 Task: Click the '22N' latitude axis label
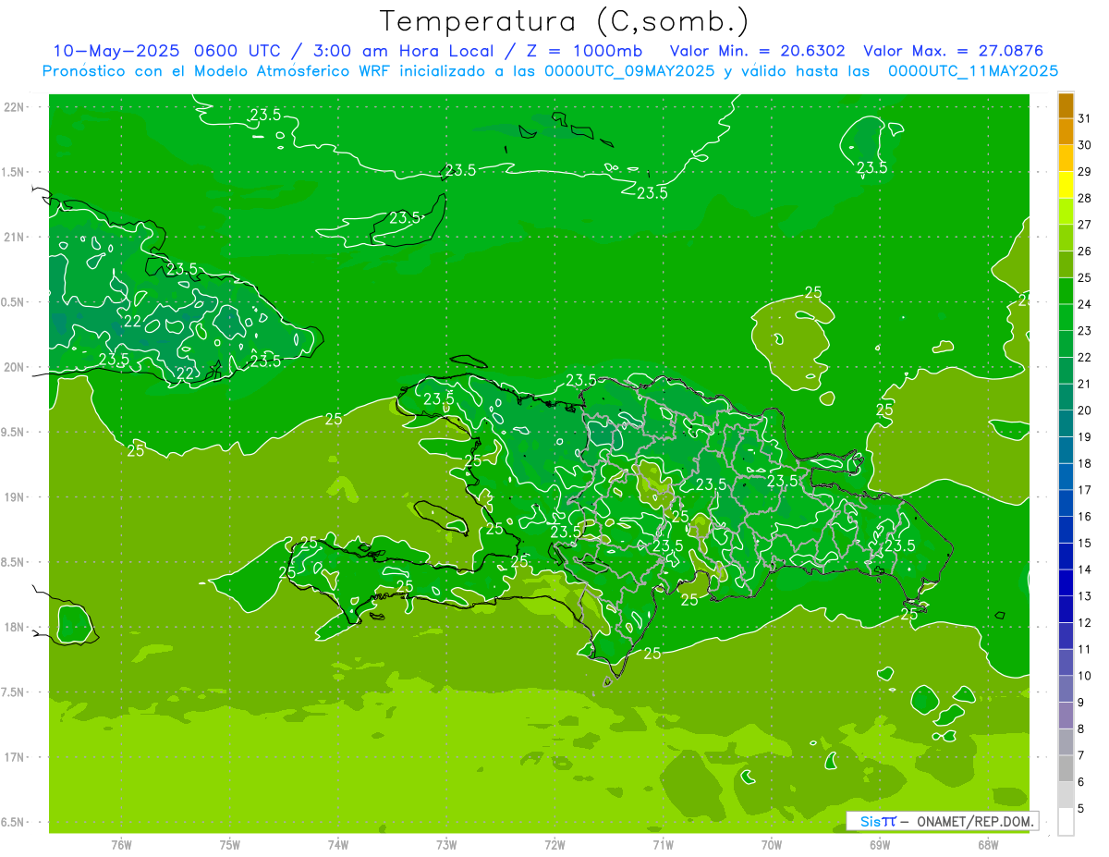(x=15, y=107)
